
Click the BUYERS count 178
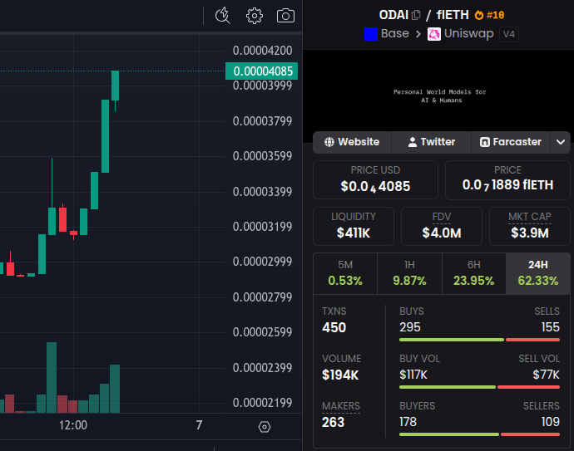pos(408,422)
